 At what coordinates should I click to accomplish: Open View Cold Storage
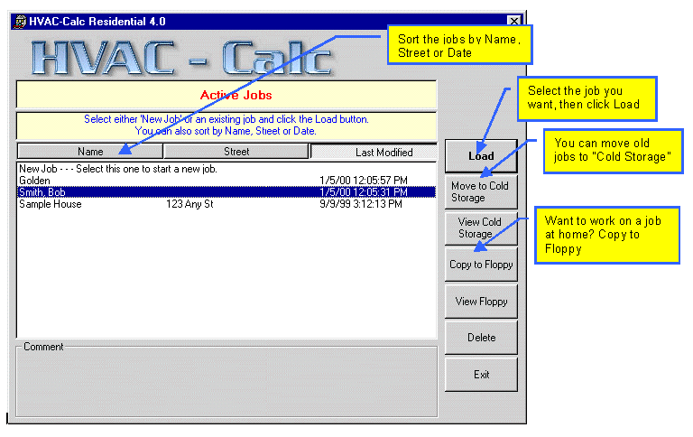481,228
